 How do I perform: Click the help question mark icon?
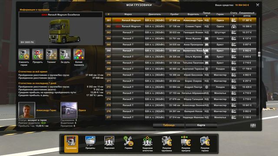(x=253, y=126)
